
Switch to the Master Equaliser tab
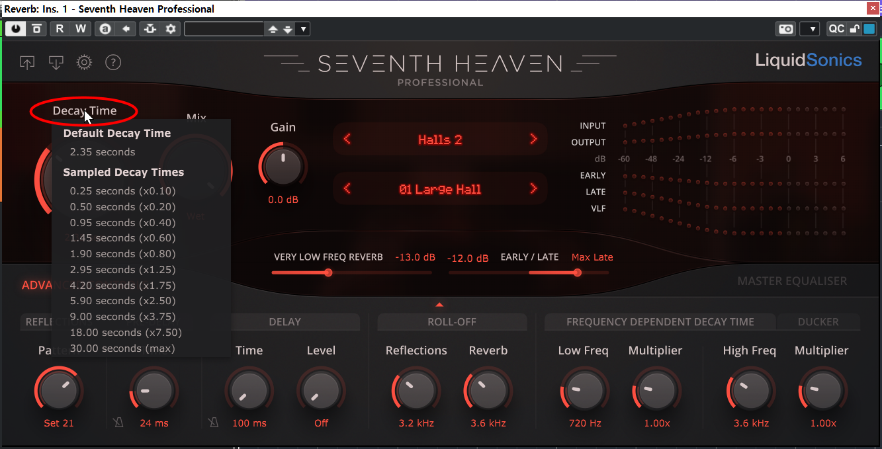click(x=792, y=281)
